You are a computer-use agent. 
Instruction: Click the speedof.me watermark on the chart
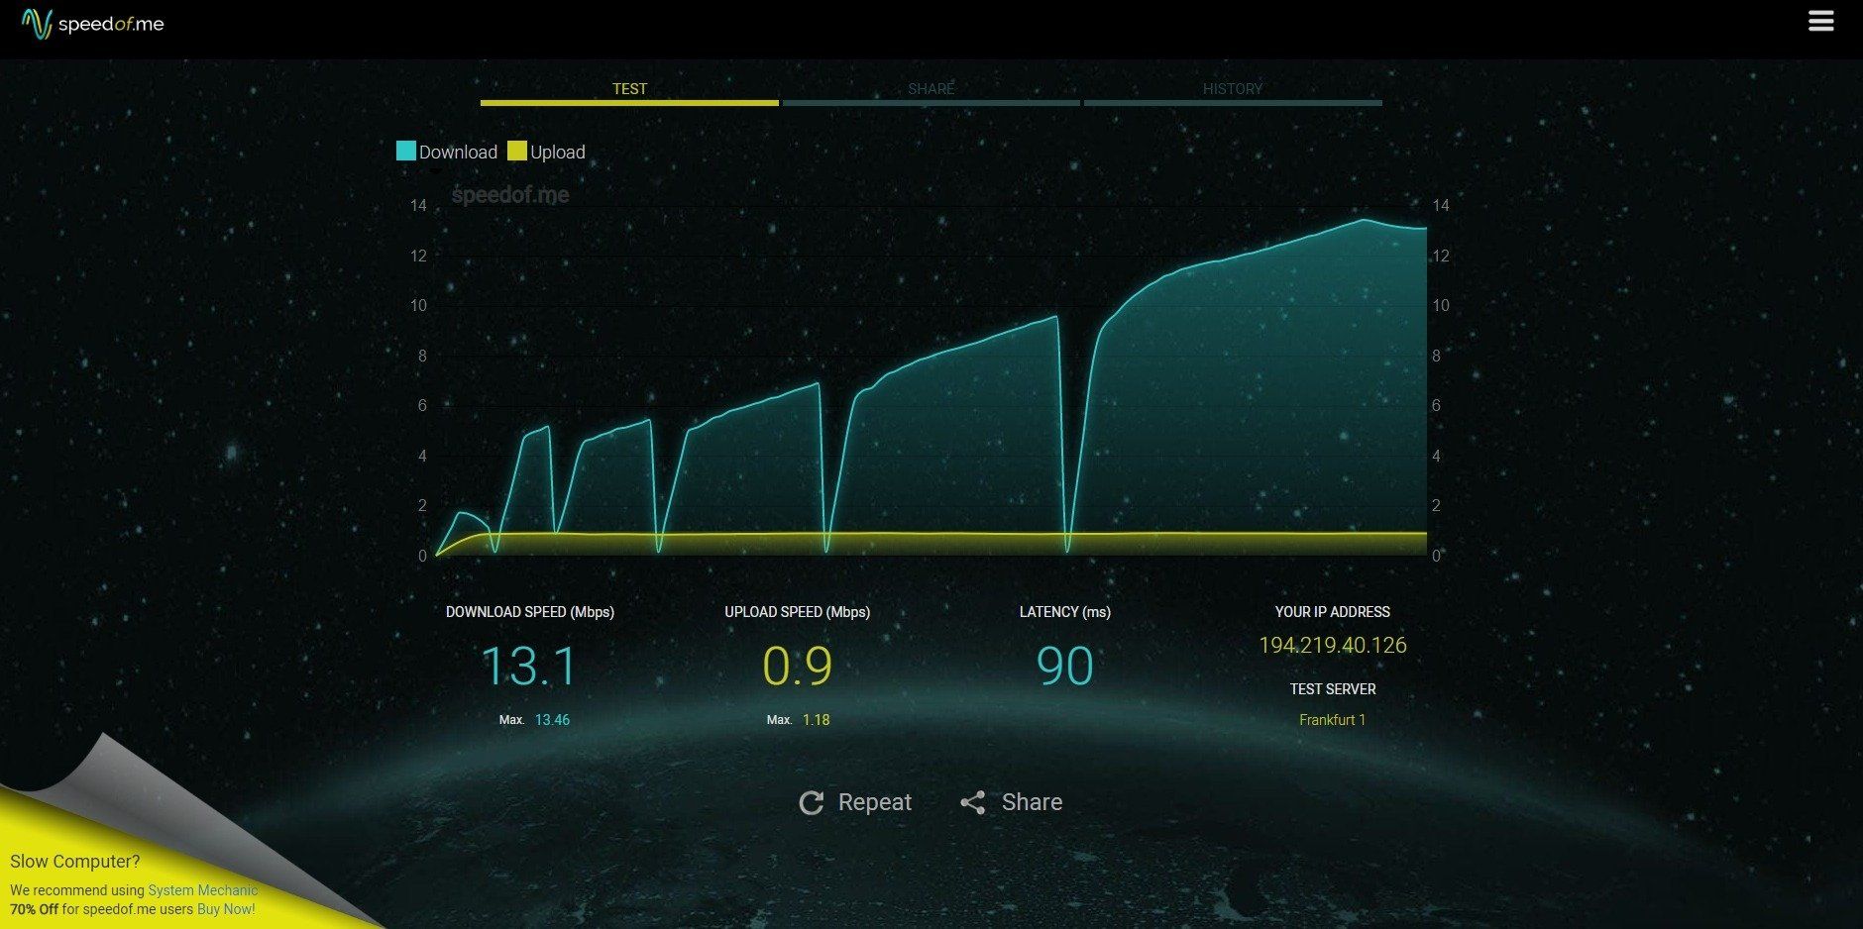(x=508, y=194)
